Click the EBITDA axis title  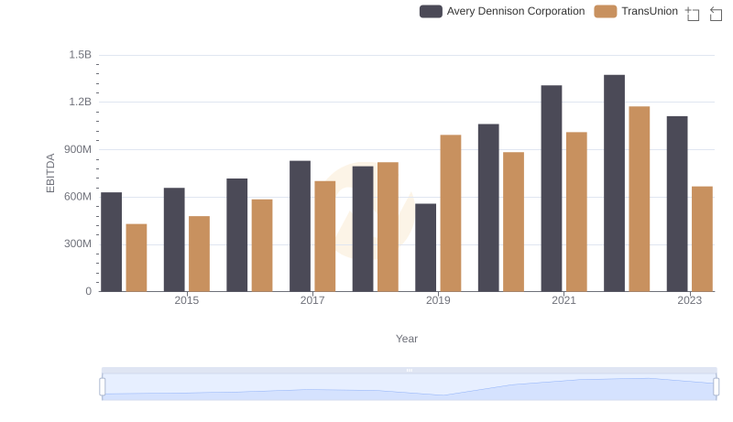point(50,173)
